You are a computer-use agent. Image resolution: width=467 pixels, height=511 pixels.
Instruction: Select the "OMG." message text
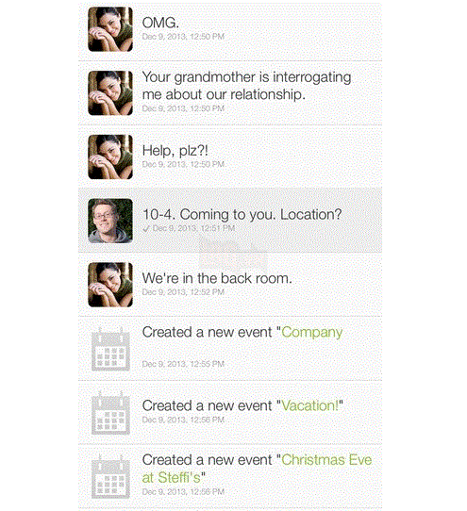160,23
